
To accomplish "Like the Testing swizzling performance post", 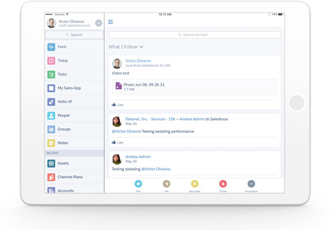I will [117, 142].
